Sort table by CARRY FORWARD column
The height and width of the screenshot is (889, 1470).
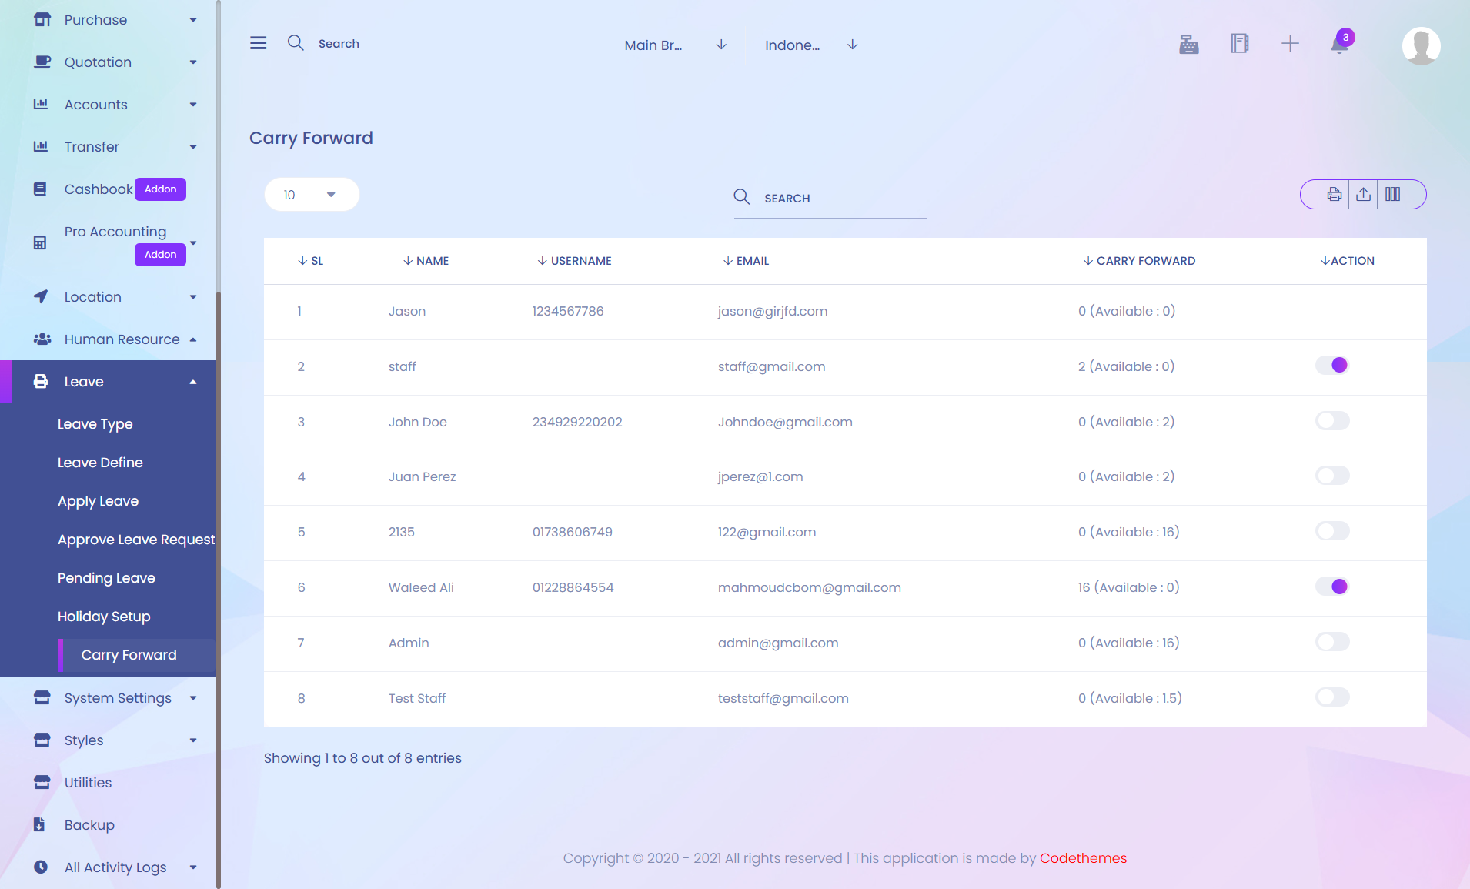coord(1140,261)
